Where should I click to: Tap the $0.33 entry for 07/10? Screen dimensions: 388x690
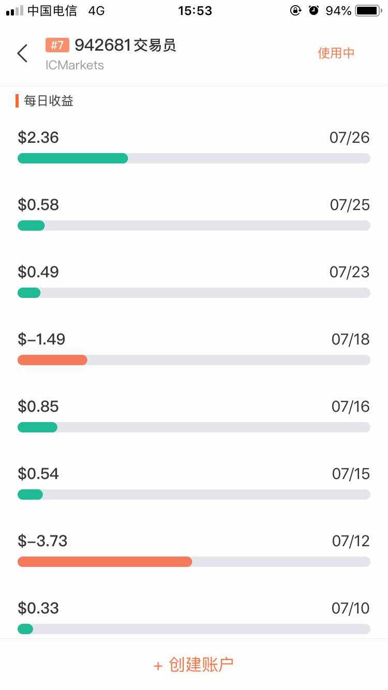pyautogui.click(x=38, y=608)
